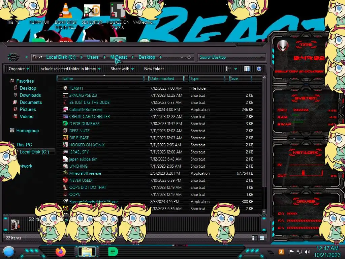Select the japan suicide sim shortcut

point(83,159)
